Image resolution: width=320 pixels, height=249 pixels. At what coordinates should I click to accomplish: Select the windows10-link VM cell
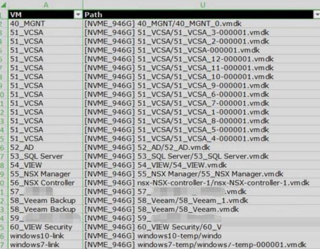click(x=45, y=236)
